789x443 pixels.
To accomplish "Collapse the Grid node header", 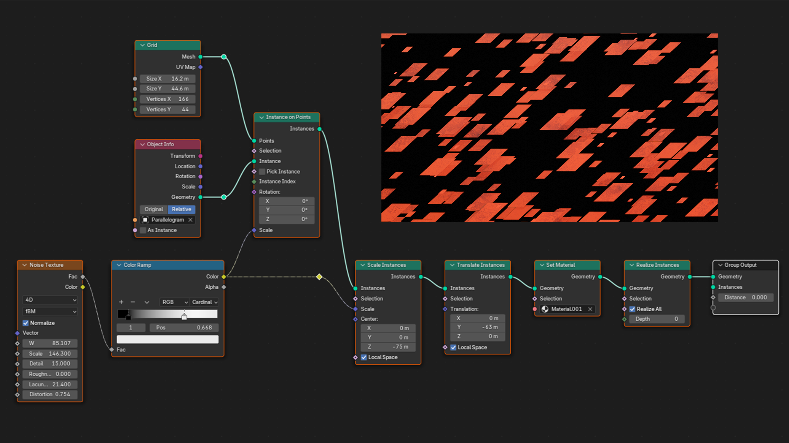I will pyautogui.click(x=142, y=45).
